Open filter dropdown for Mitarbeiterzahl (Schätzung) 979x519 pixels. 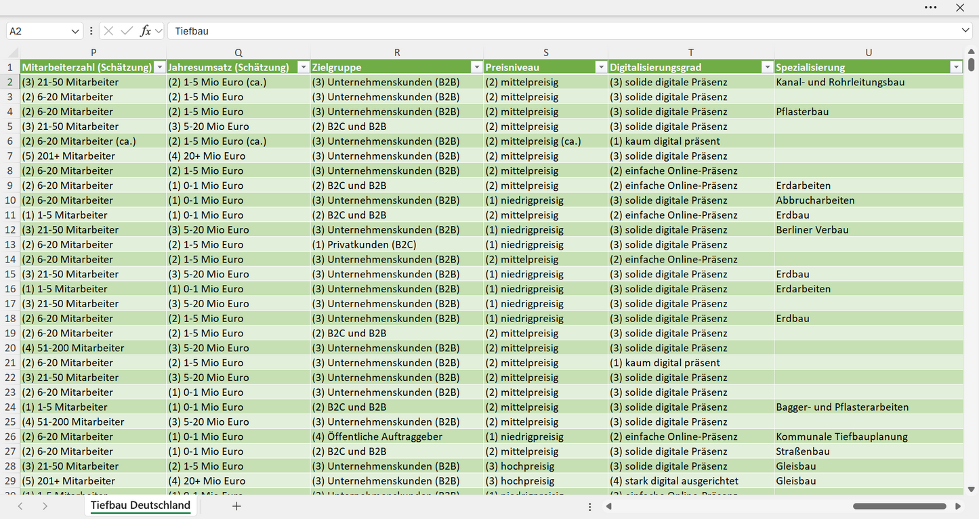(x=160, y=67)
